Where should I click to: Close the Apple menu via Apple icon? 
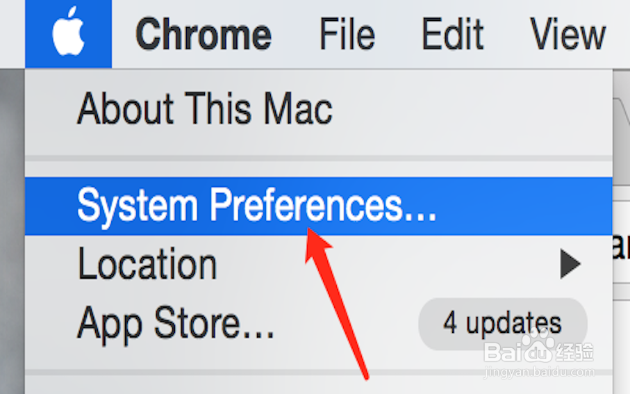68,33
